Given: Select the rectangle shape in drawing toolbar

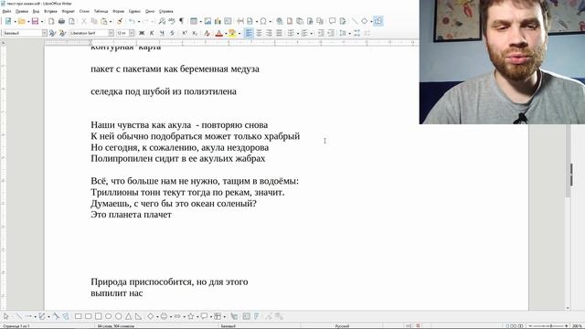Looking at the screenshot, I should click(x=78, y=316).
